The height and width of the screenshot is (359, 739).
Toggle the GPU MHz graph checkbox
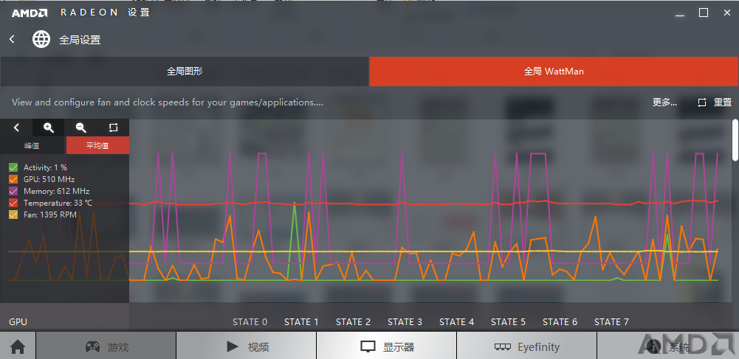tap(13, 179)
